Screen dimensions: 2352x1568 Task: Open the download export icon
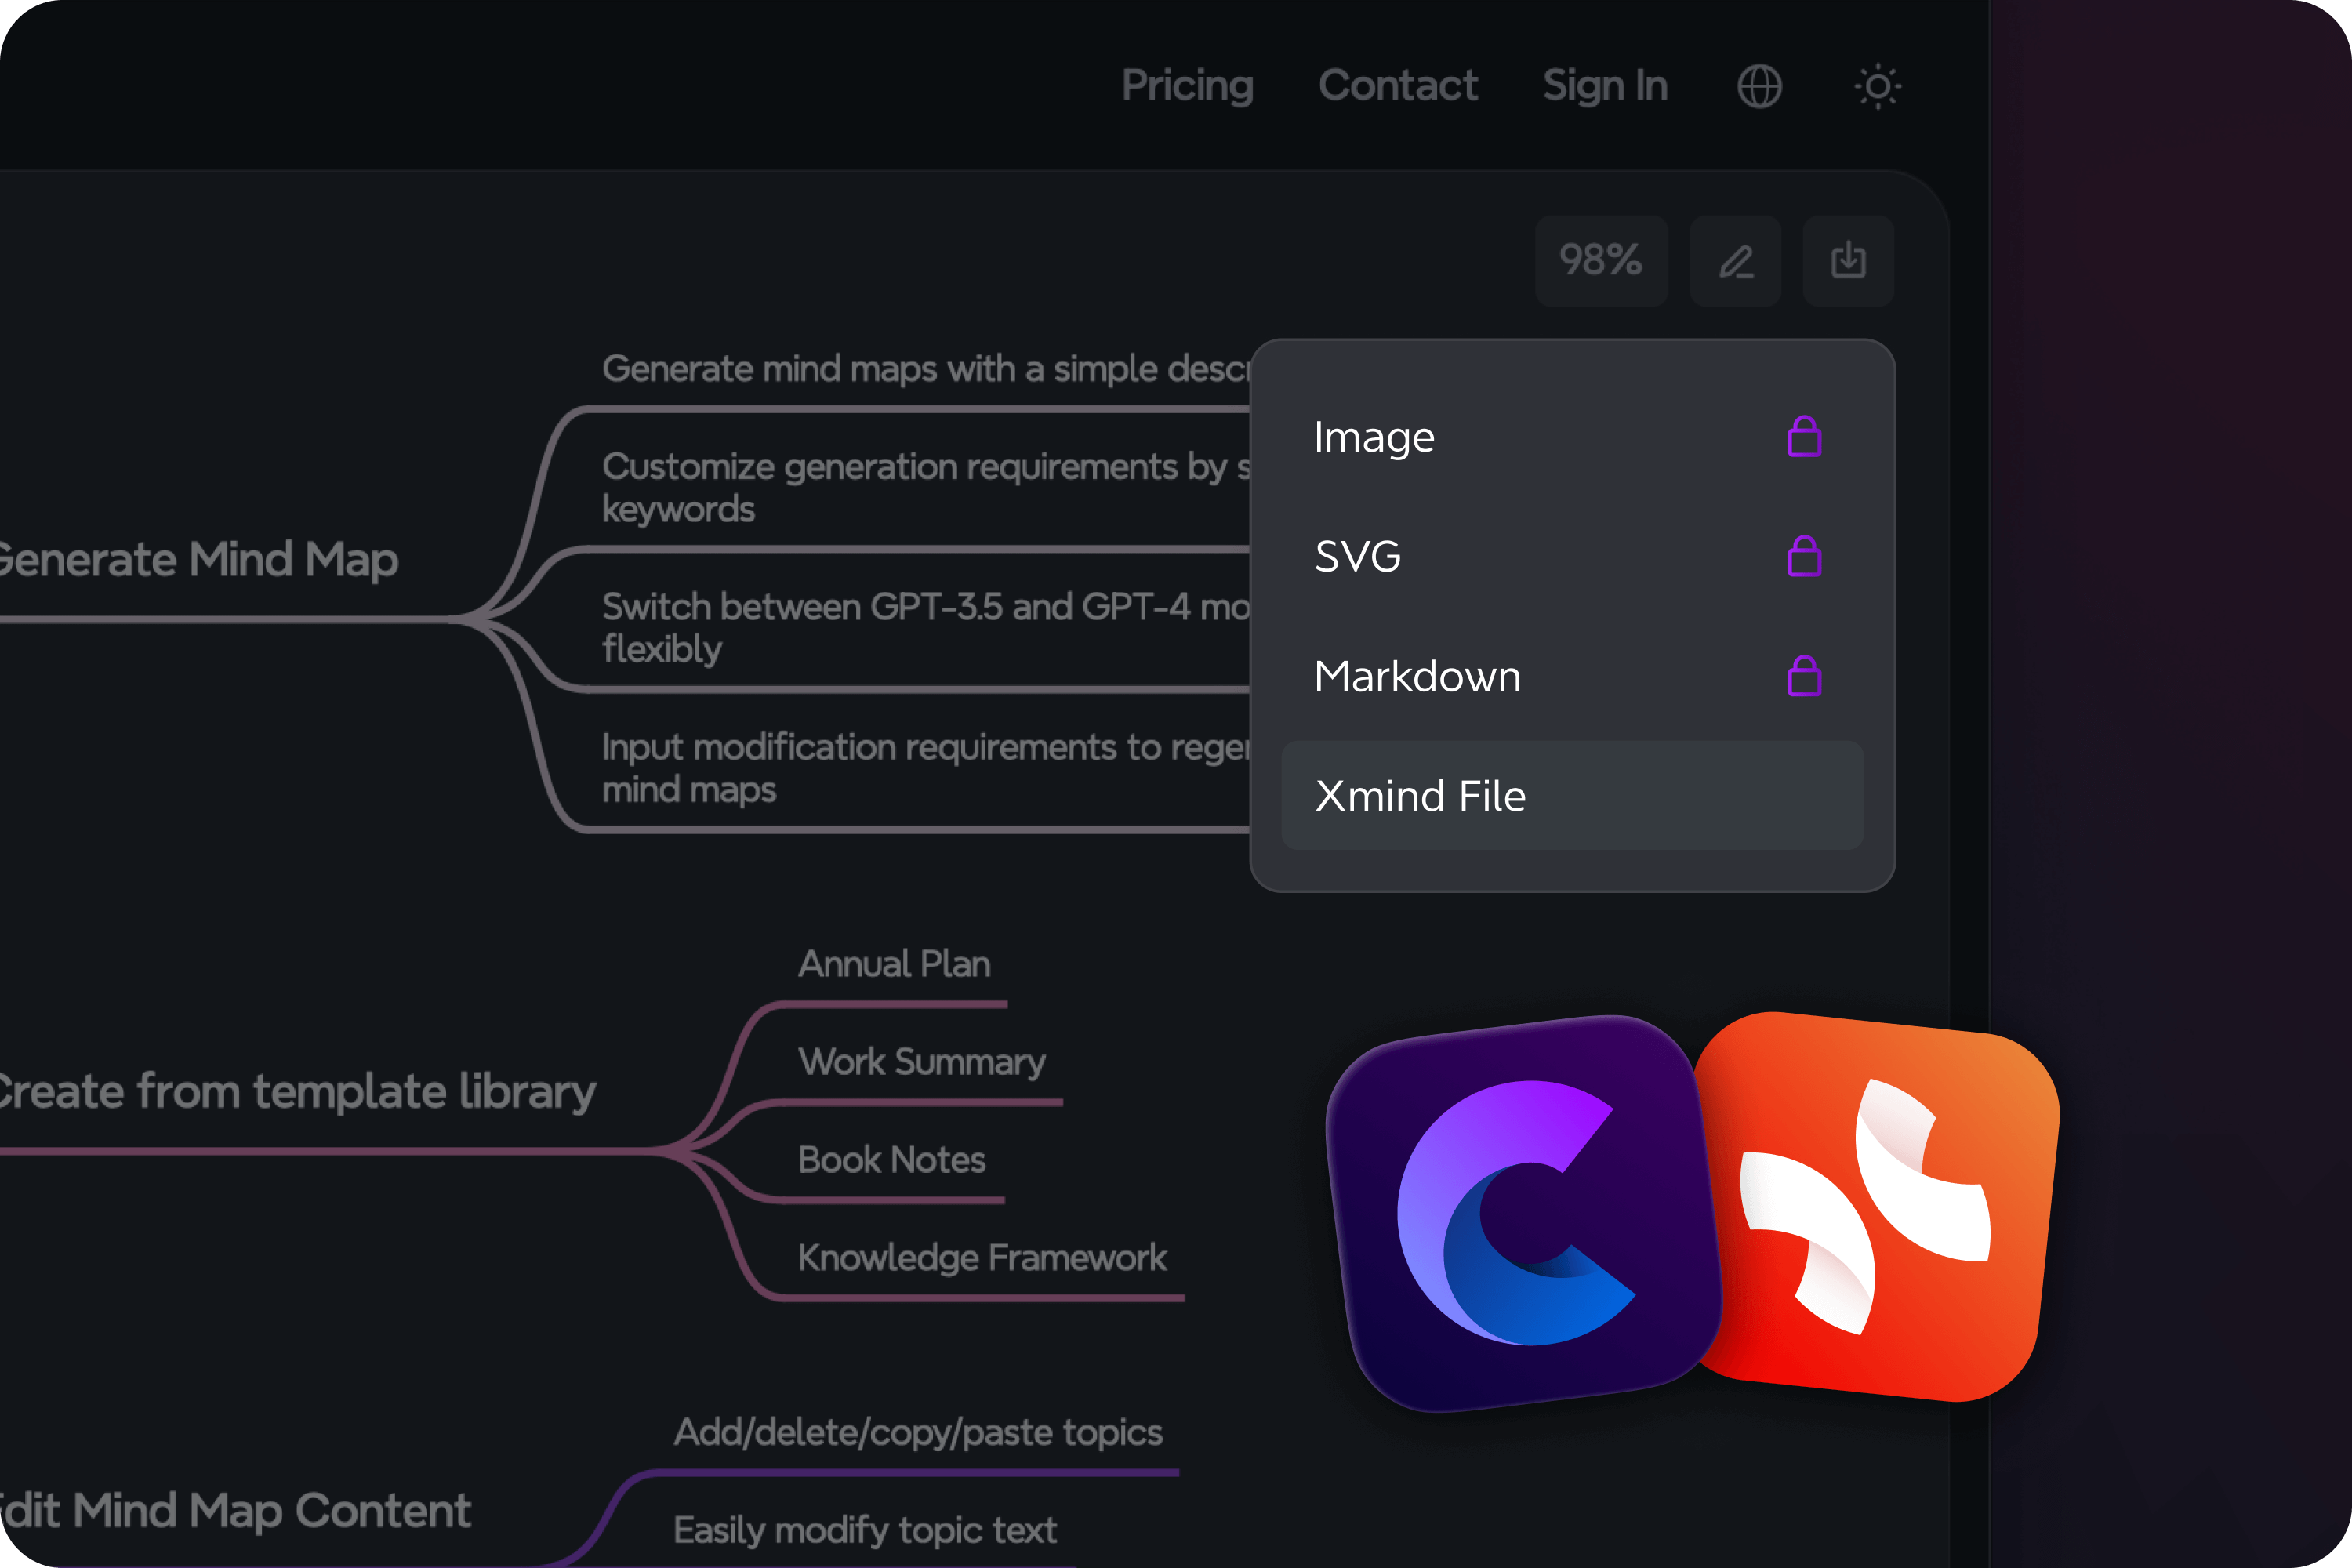(1847, 261)
